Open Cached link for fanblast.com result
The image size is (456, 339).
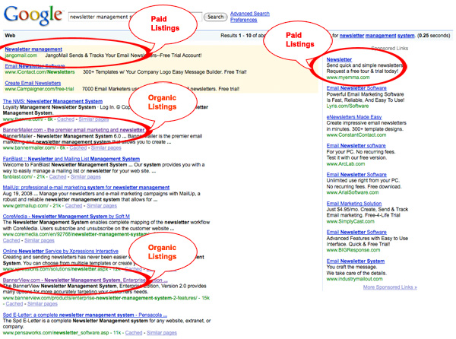[58, 176]
